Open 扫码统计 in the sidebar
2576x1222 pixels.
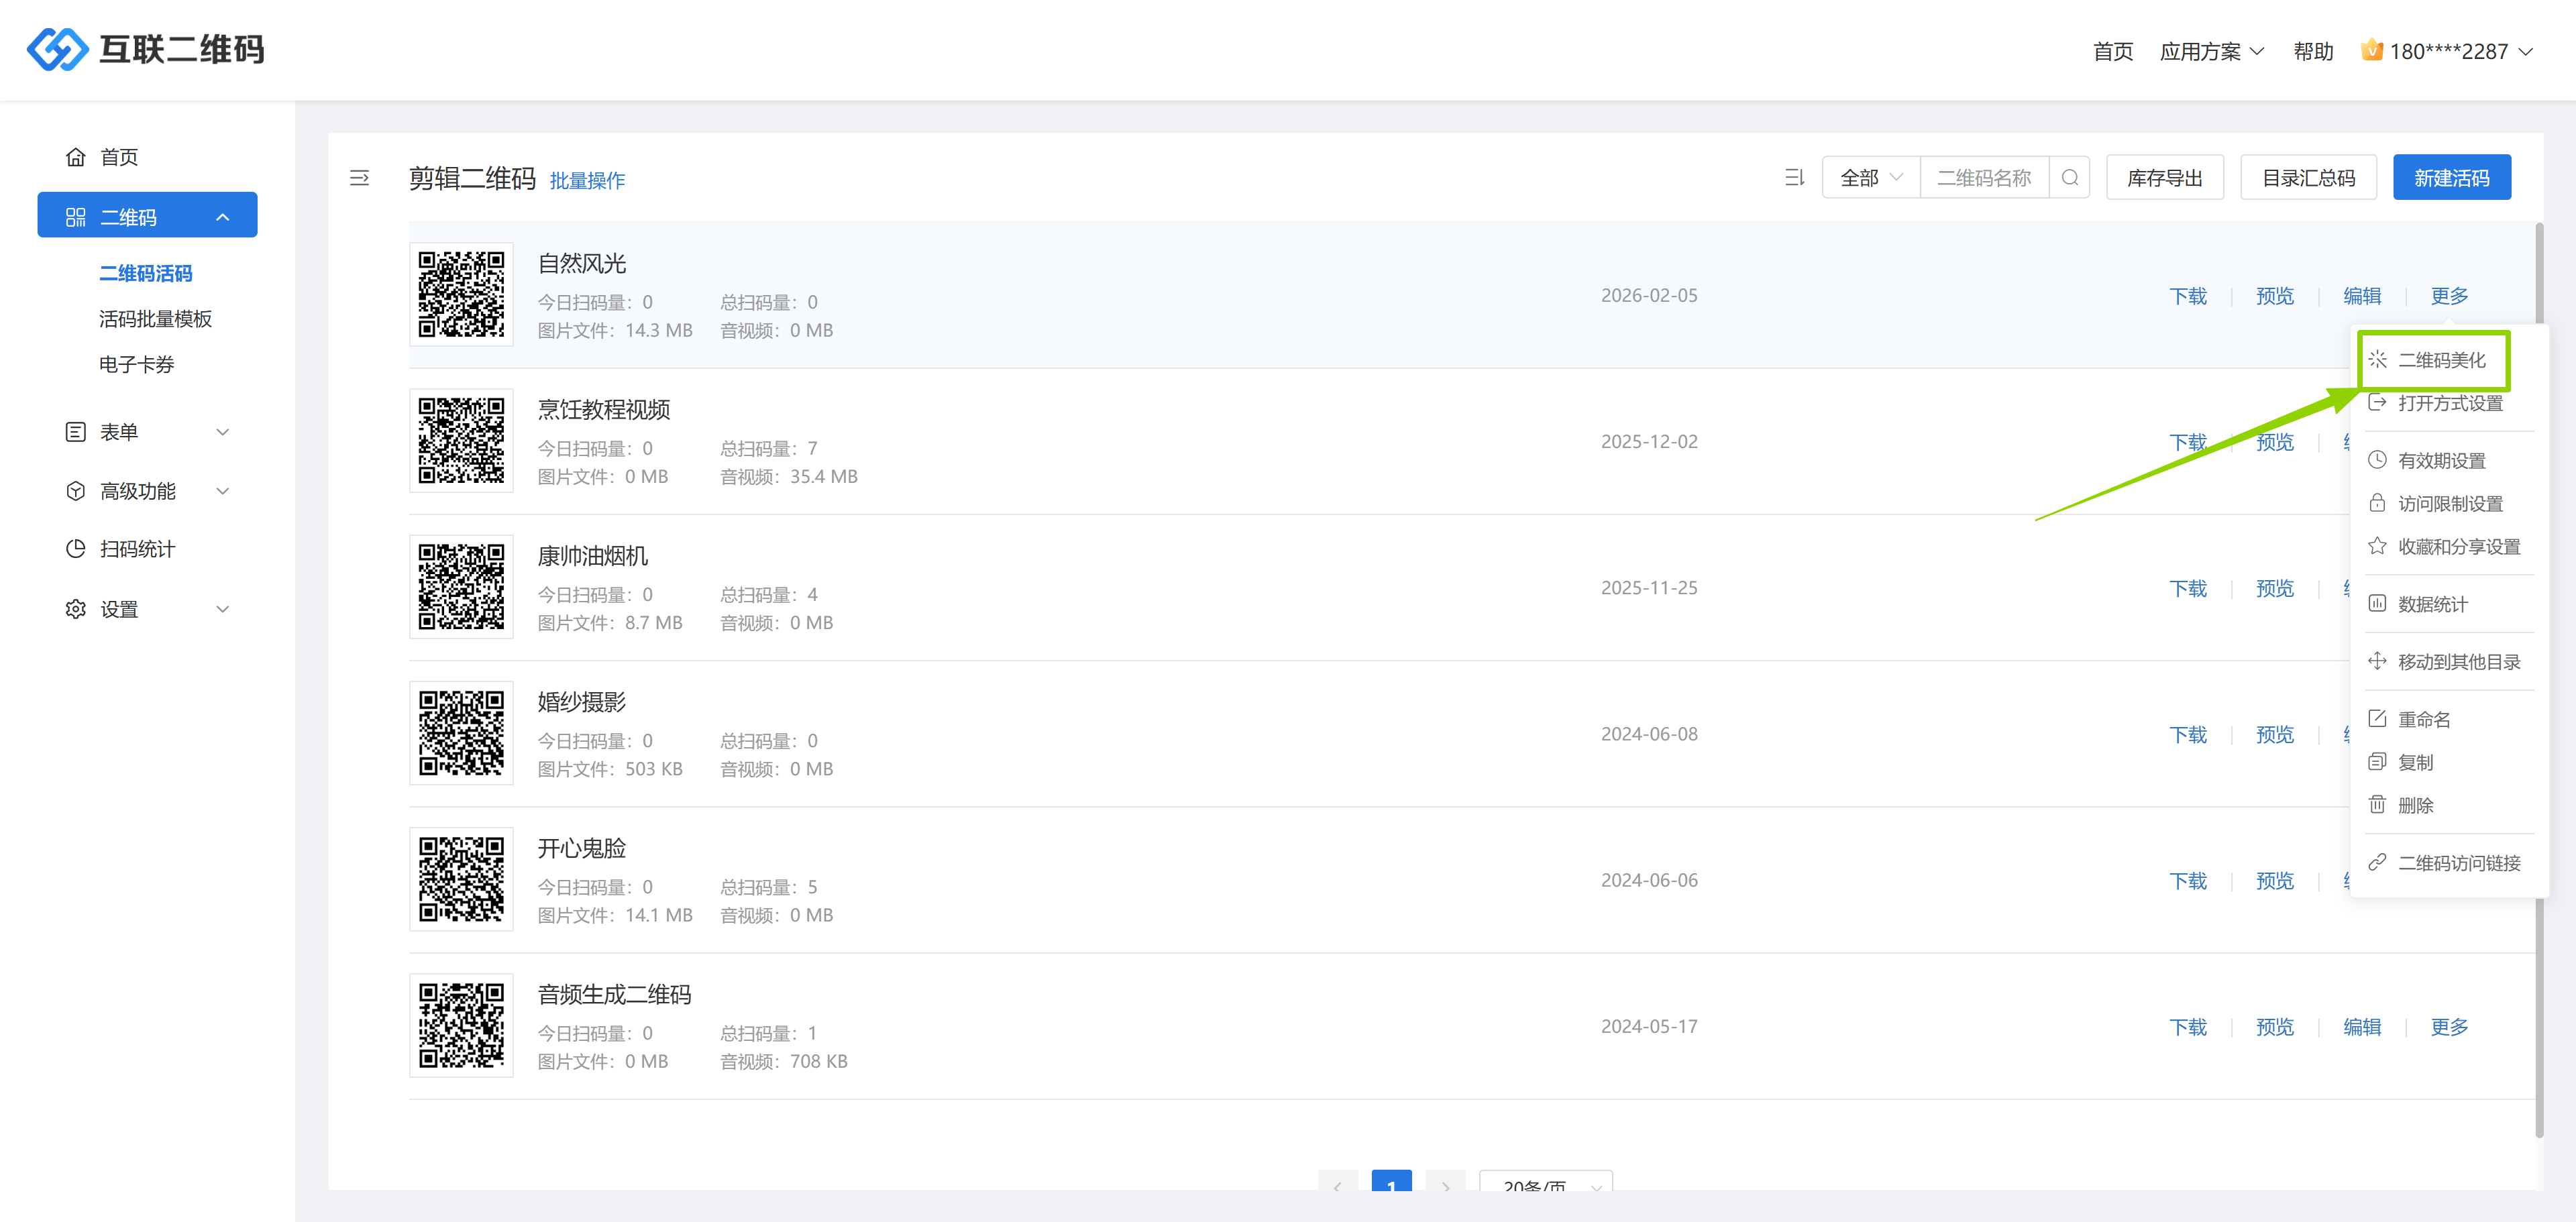click(137, 549)
